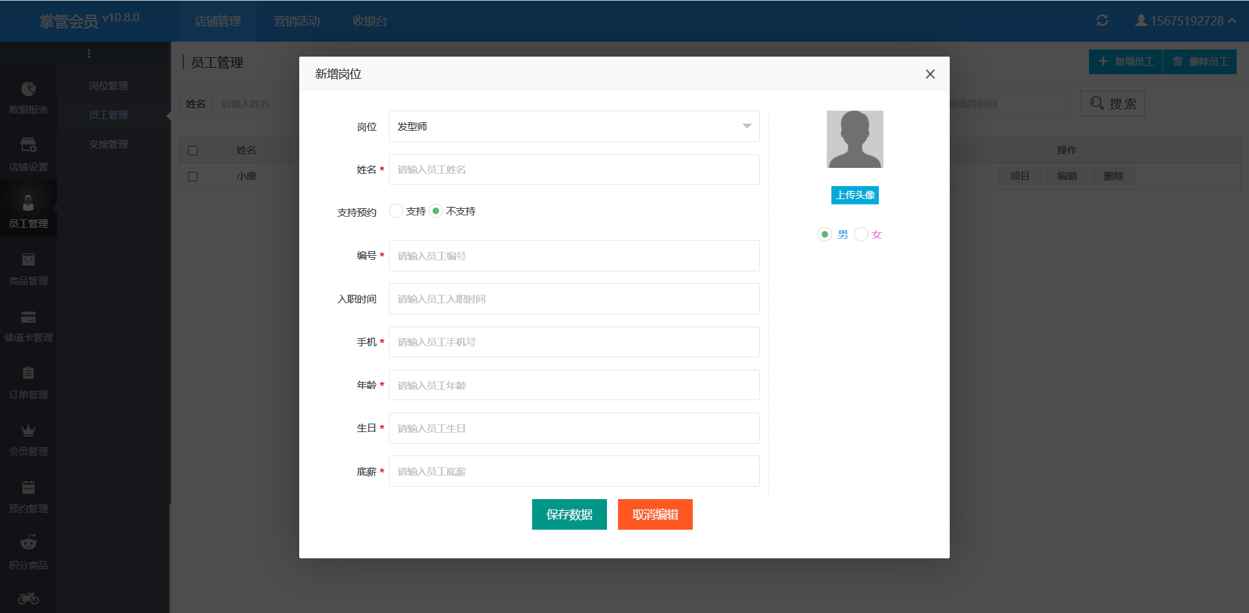Image resolution: width=1249 pixels, height=613 pixels.
Task: Open 商品管理 sidebar icon
Action: pyautogui.click(x=28, y=260)
